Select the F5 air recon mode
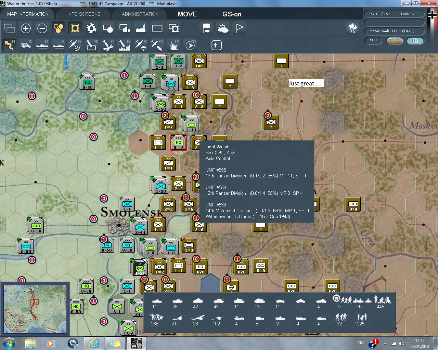The image size is (438, 350). click(75, 45)
